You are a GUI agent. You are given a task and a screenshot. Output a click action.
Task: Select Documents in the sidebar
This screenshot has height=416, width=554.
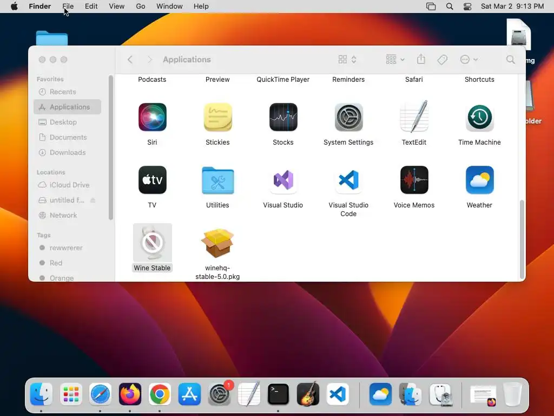pos(68,137)
